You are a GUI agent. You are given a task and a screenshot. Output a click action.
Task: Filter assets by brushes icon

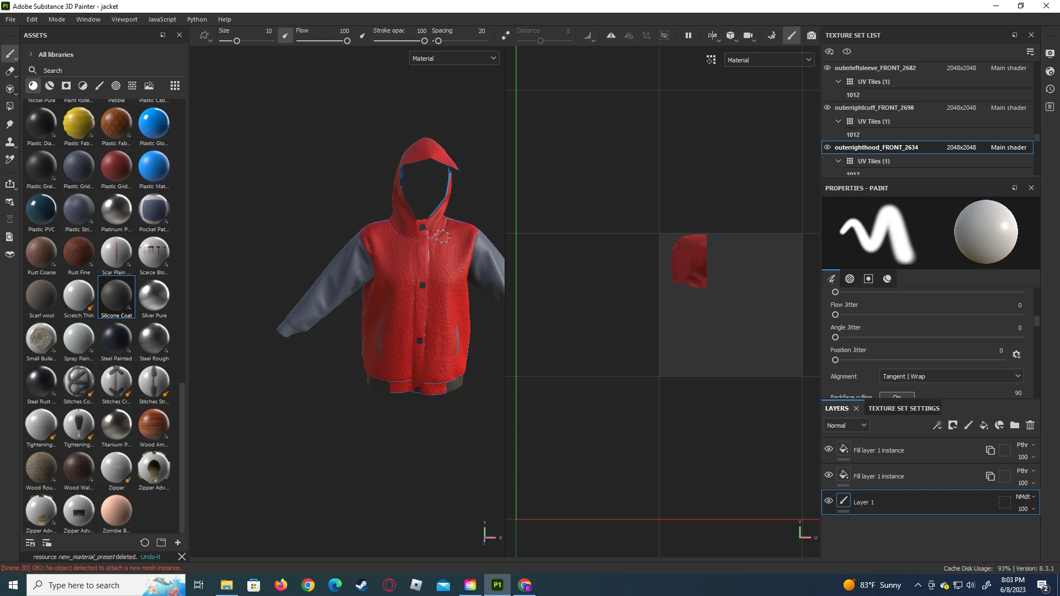click(99, 86)
